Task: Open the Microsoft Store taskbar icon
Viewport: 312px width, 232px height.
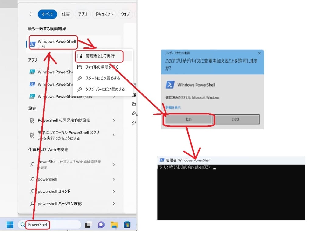Action: [127, 225]
